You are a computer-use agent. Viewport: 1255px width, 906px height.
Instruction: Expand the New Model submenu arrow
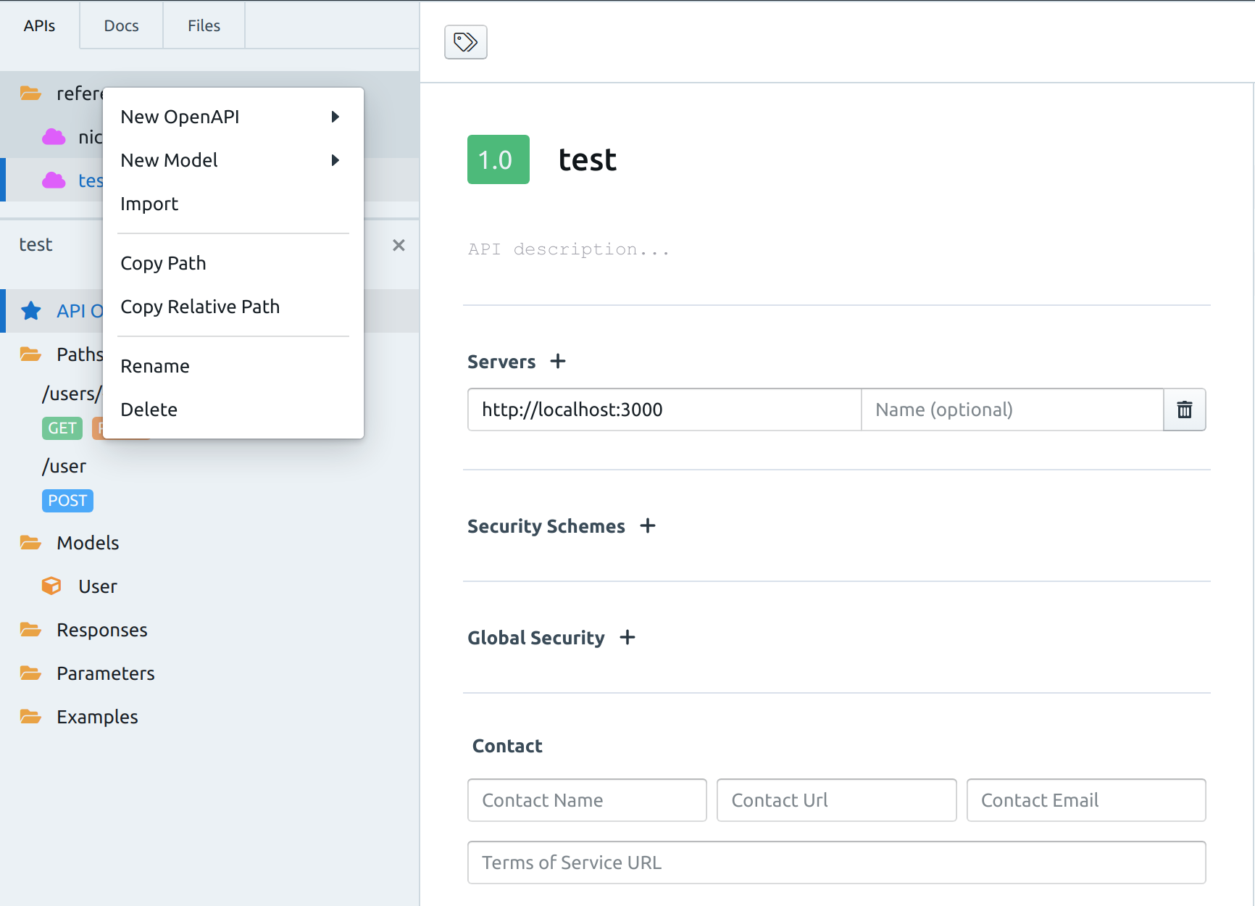coord(335,160)
